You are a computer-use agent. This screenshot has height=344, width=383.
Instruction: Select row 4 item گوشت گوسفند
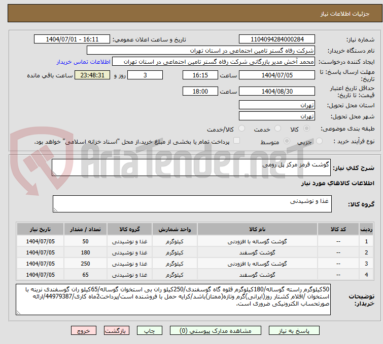pyautogui.click(x=257, y=275)
